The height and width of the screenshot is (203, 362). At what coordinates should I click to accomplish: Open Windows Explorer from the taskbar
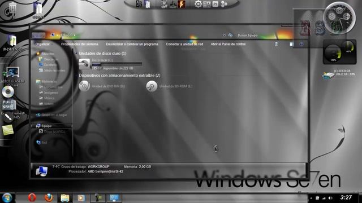[x=65, y=198]
